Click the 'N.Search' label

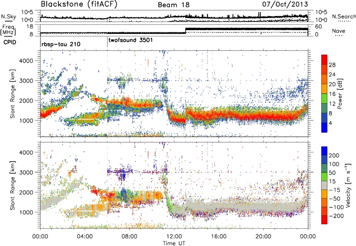click(344, 16)
